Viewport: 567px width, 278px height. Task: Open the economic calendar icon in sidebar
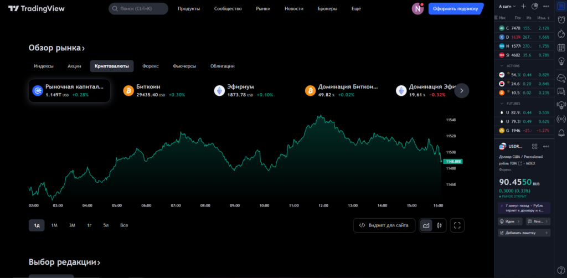(x=560, y=48)
